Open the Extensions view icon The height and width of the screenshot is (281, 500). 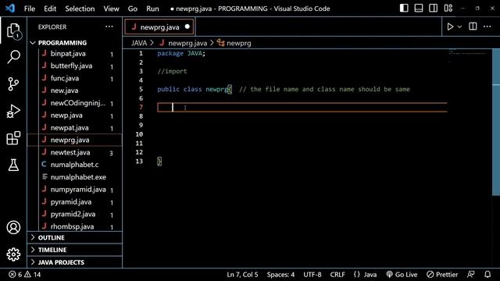[13, 138]
